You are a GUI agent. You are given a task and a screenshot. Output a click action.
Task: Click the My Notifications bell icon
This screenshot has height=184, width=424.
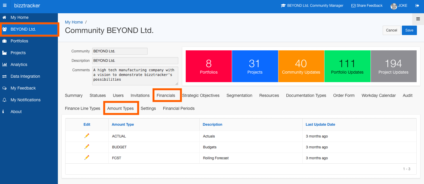click(4, 100)
